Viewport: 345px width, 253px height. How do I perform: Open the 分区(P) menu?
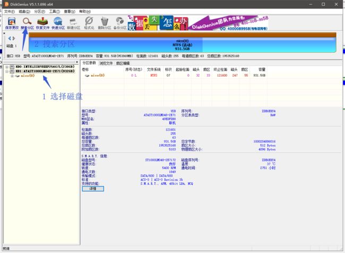[40, 12]
